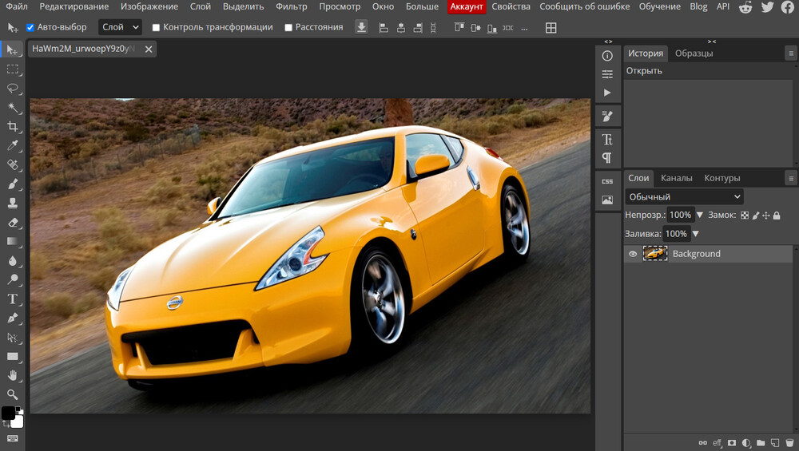Enable the Расстояния checkbox
Viewport: 799px width, 451px height.
[288, 27]
